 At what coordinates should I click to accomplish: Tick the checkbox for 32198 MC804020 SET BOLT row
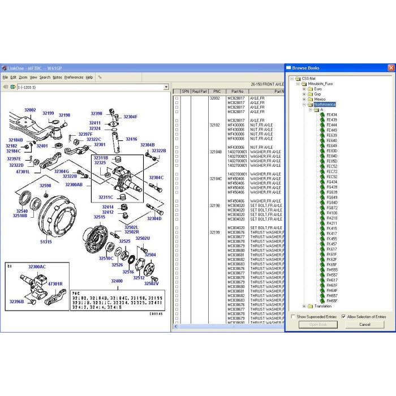pos(177,205)
